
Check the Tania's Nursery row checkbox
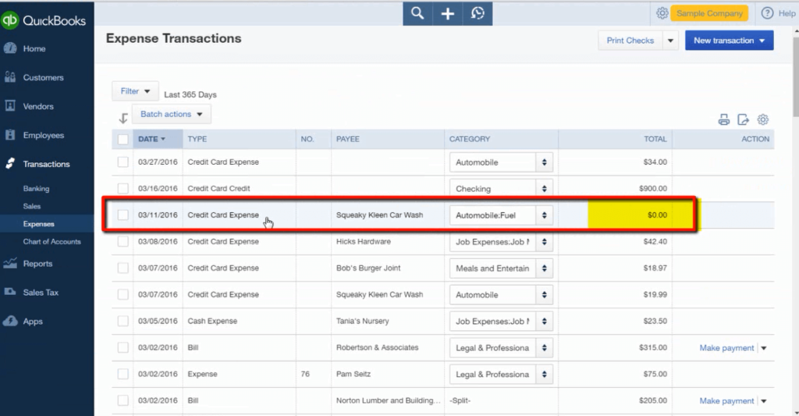pyautogui.click(x=123, y=321)
